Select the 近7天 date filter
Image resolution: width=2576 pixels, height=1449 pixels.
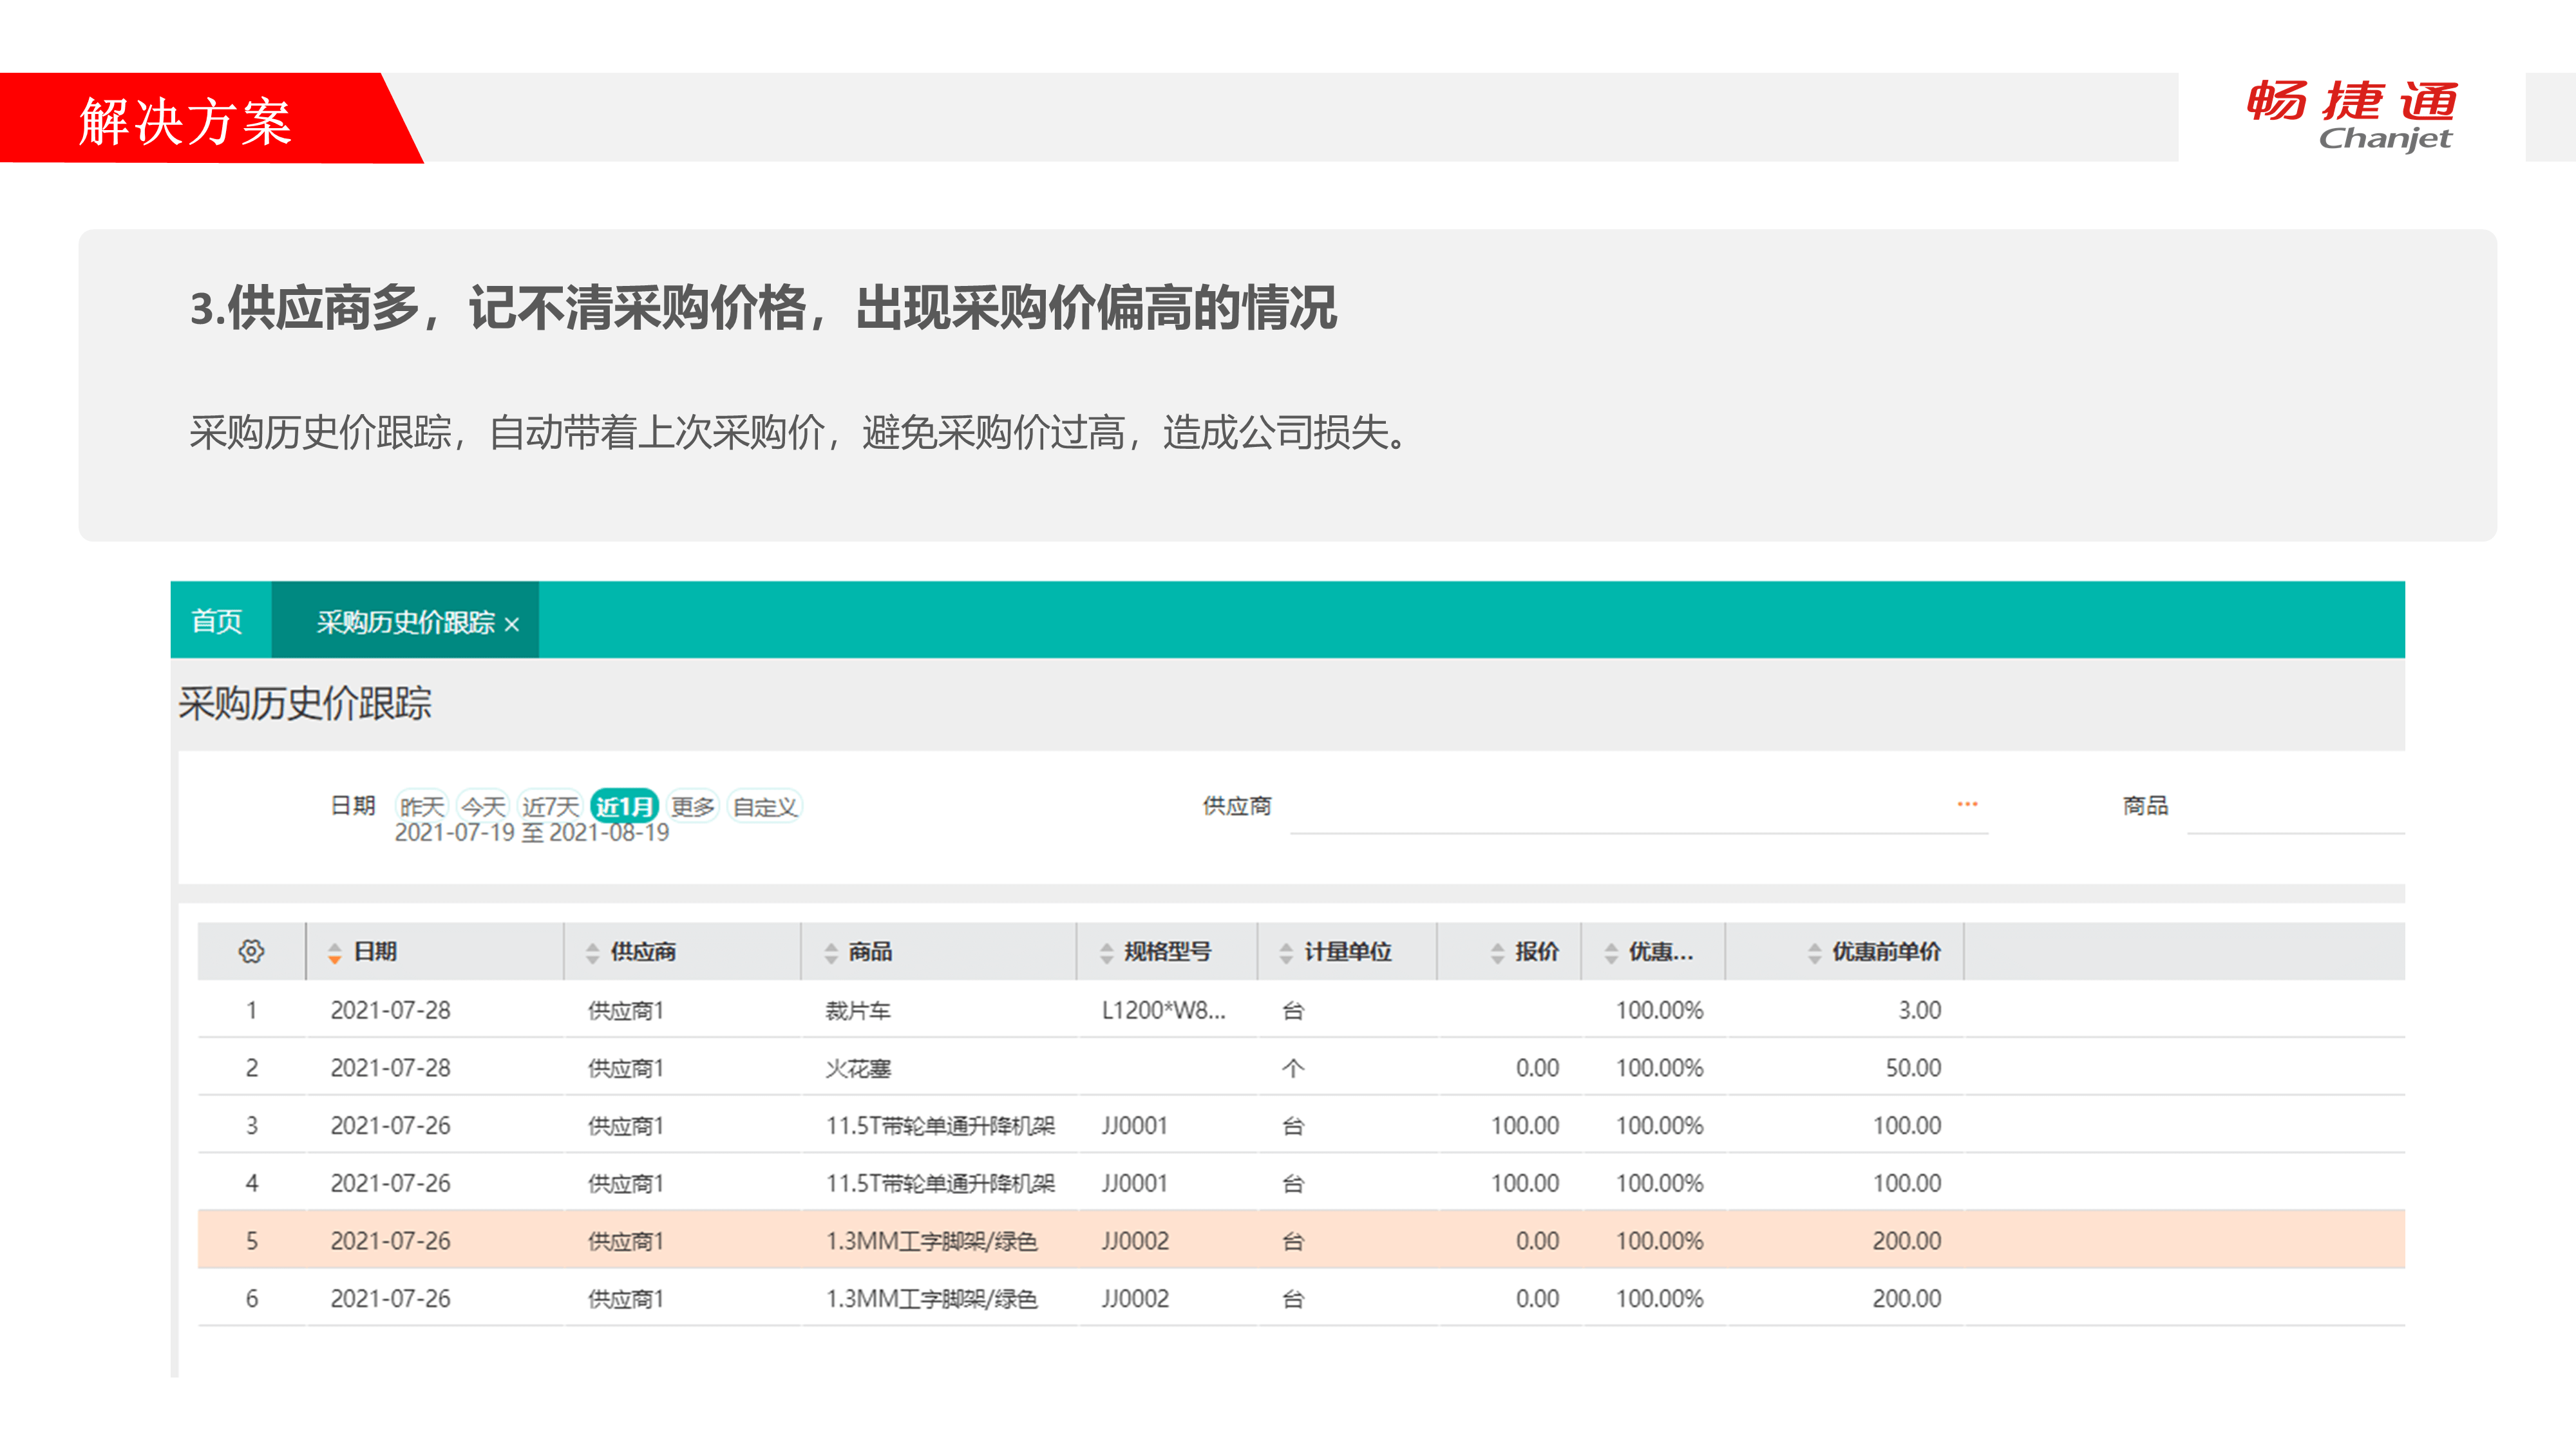pyautogui.click(x=550, y=806)
